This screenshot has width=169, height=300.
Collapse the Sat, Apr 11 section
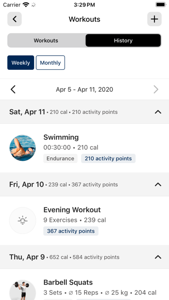tap(158, 112)
